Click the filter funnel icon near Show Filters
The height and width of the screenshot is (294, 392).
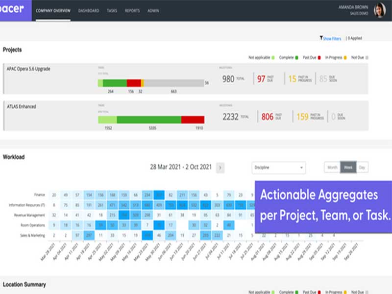pos(322,38)
